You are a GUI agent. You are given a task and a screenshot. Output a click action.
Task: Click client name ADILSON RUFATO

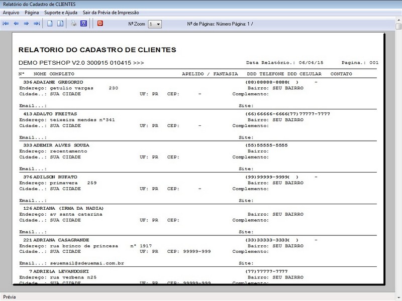[55, 177]
